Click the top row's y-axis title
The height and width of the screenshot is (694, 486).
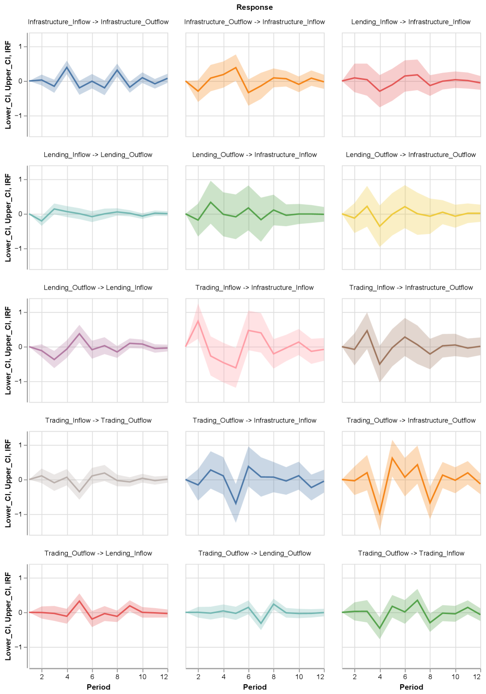[x=8, y=85]
